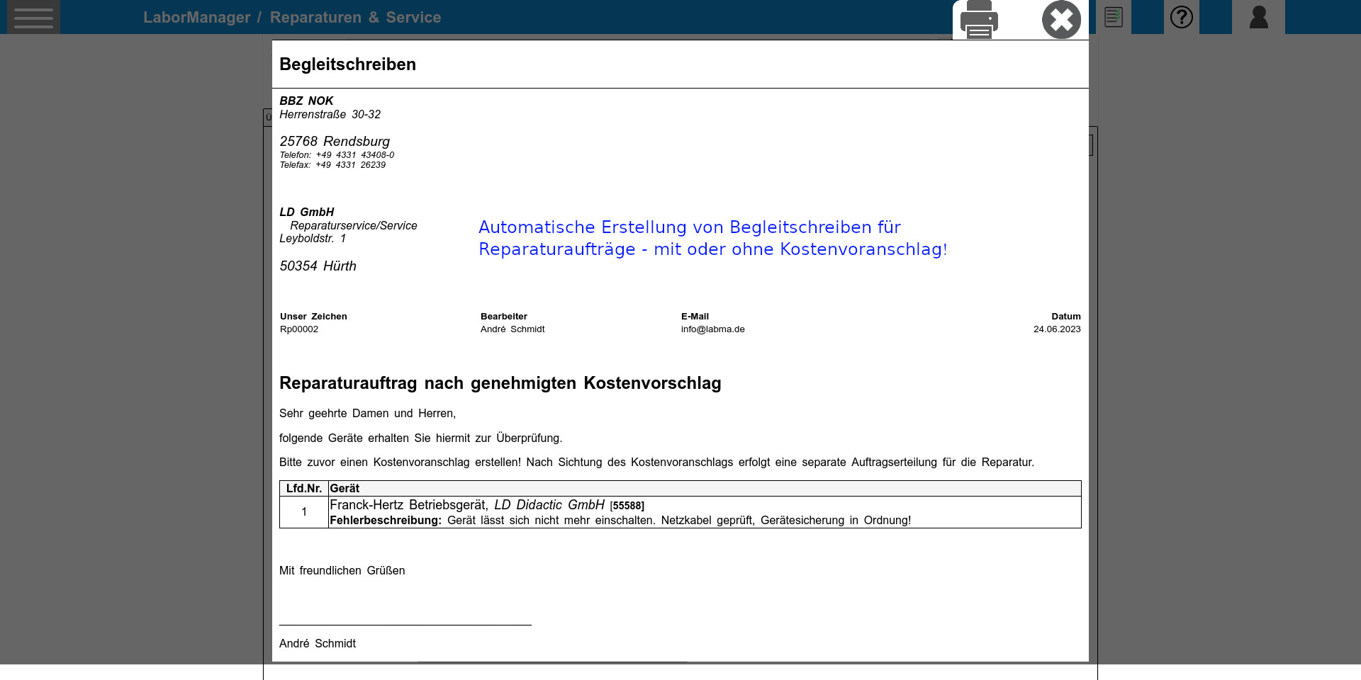Click the E-Mail label
Image resolution: width=1361 pixels, height=680 pixels.
[x=695, y=317]
